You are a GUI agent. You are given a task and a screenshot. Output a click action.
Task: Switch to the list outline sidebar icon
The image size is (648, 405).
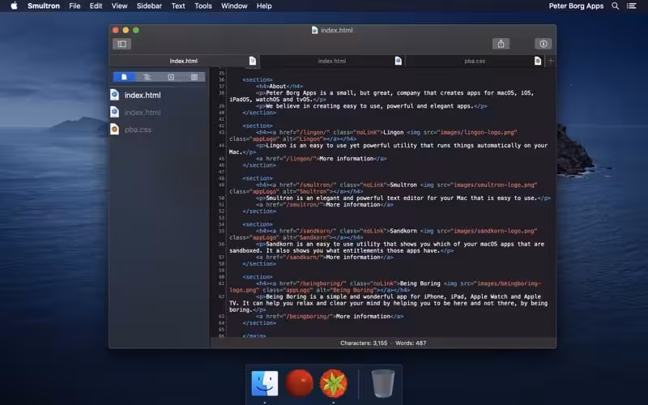click(147, 77)
